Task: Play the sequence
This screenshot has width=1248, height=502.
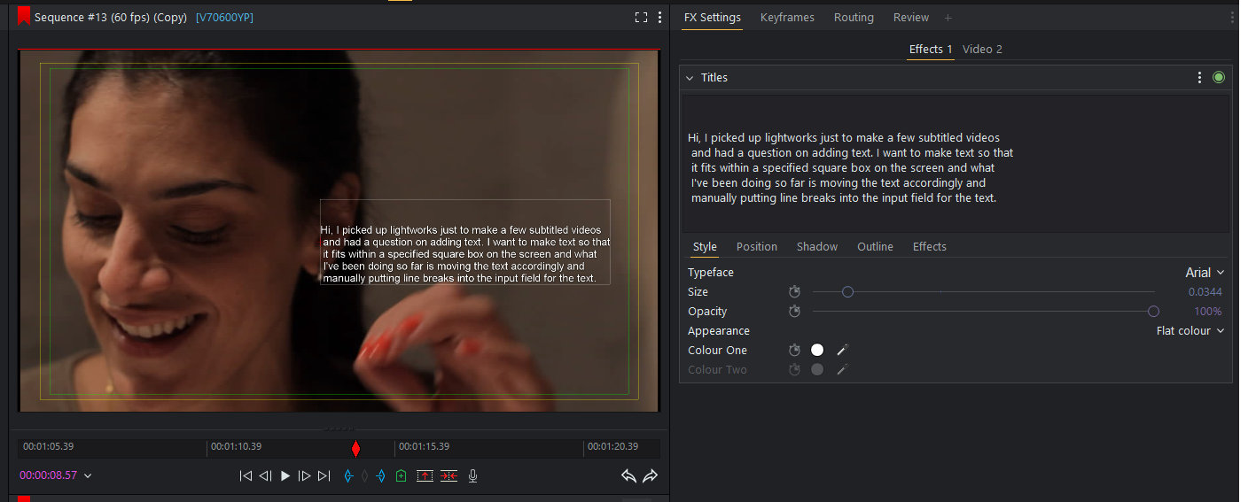Action: pos(285,475)
